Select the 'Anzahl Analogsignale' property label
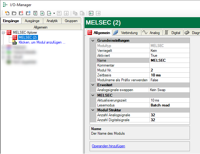The width and height of the screenshot is (200, 154). (x=113, y=115)
